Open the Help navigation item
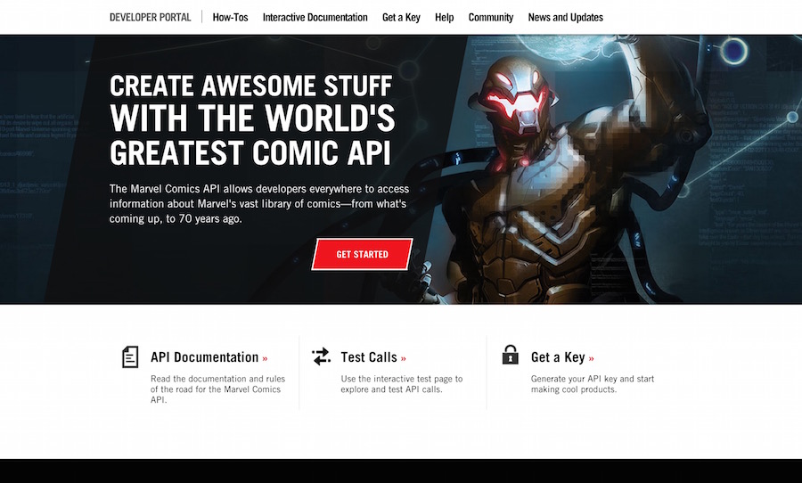The width and height of the screenshot is (802, 483). tap(444, 18)
